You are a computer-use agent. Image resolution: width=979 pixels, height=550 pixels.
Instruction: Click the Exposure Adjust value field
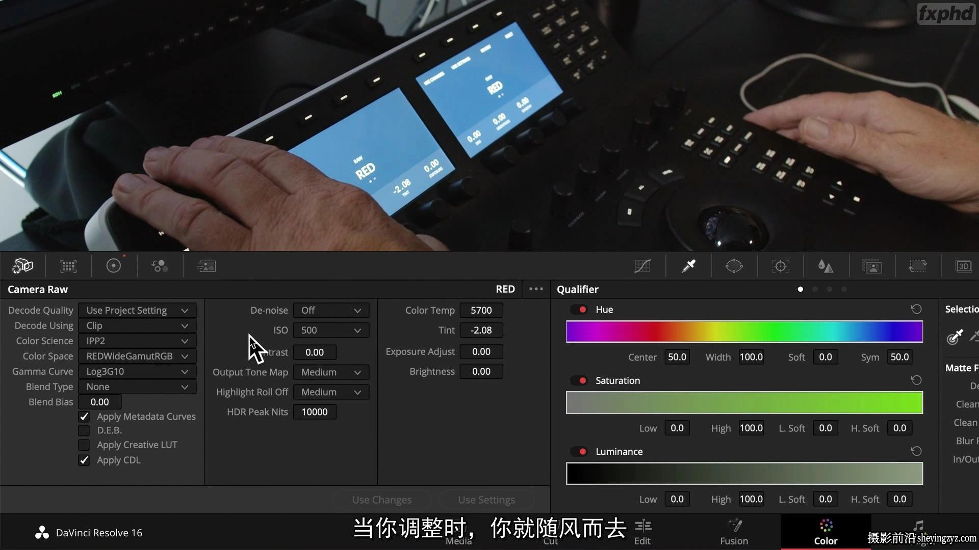(481, 351)
